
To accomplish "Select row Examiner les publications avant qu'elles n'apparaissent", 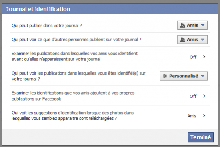I will tap(110, 56).
